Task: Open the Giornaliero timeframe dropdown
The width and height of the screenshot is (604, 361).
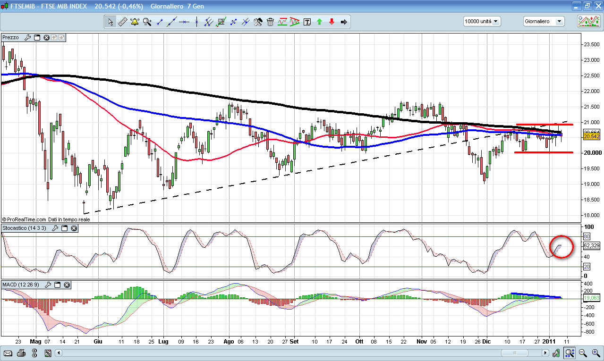Action: 544,21
